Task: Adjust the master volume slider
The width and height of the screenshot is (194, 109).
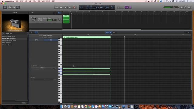Action: coord(171,8)
